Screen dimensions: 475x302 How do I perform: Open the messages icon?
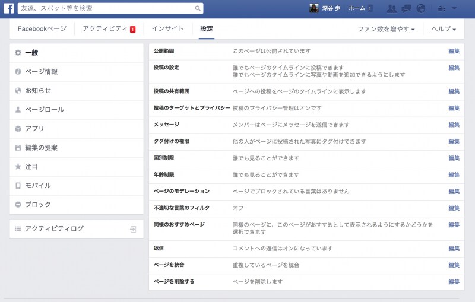[x=406, y=8]
